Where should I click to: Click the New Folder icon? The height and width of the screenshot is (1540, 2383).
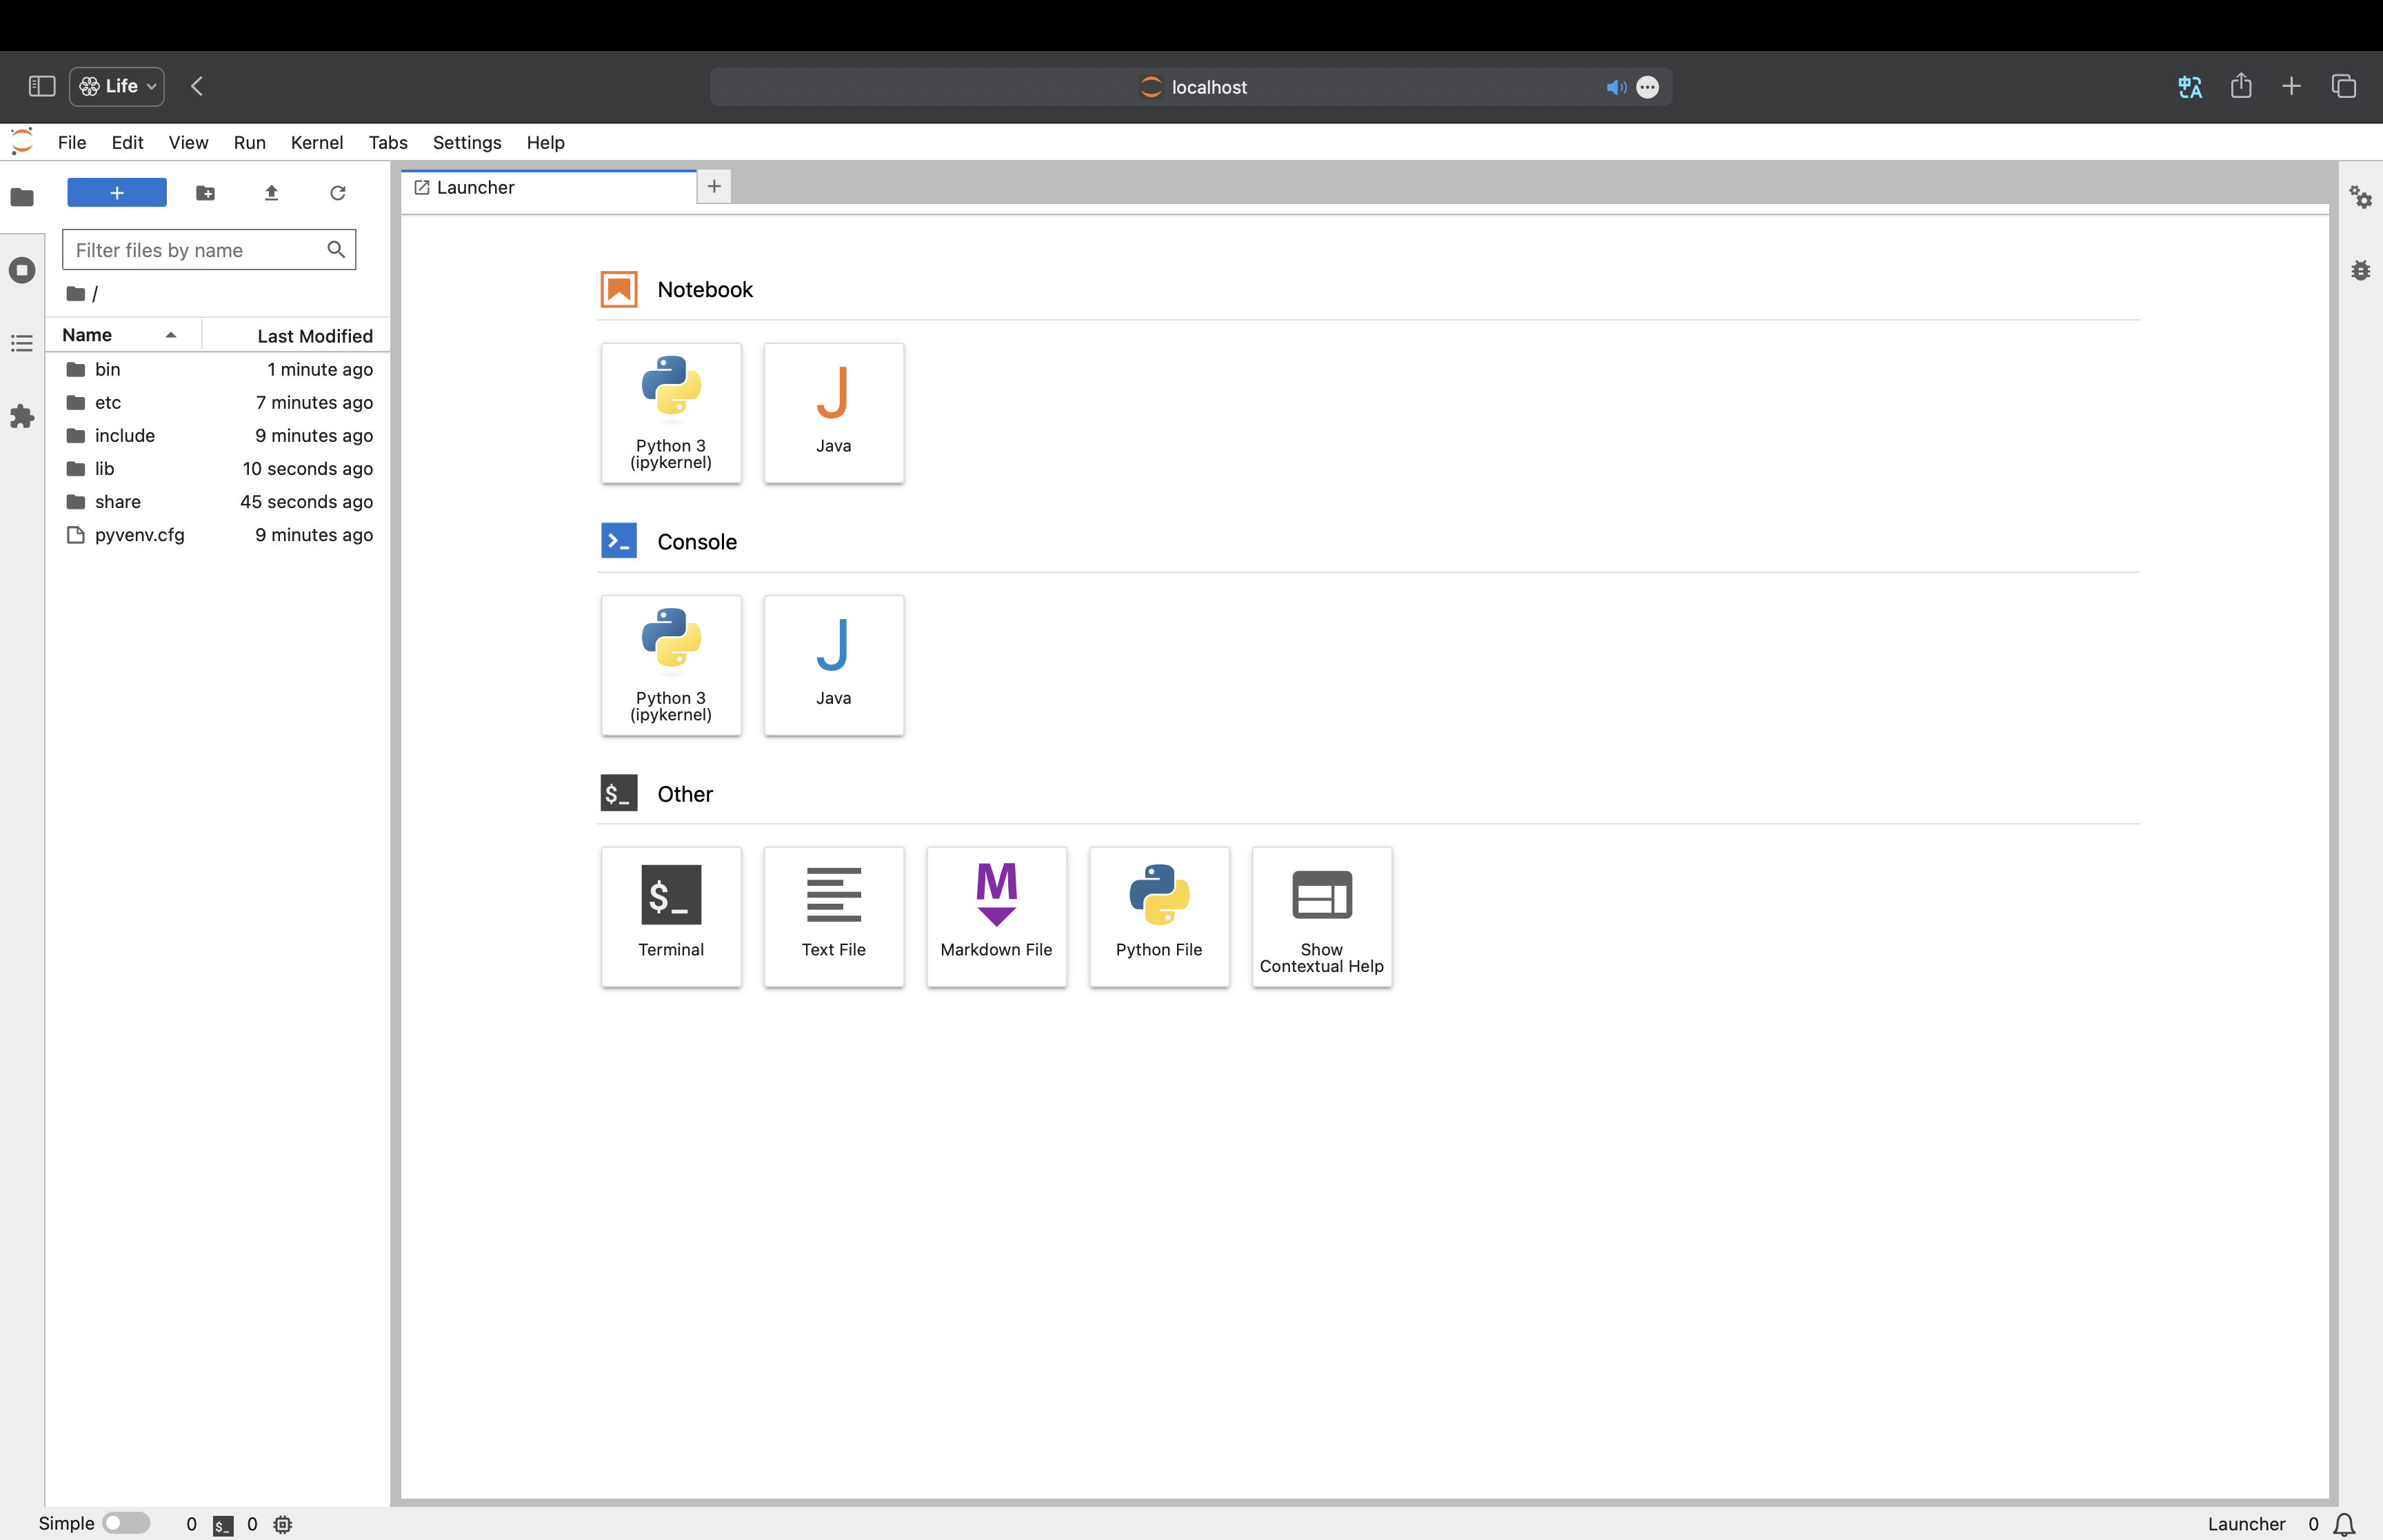point(205,193)
